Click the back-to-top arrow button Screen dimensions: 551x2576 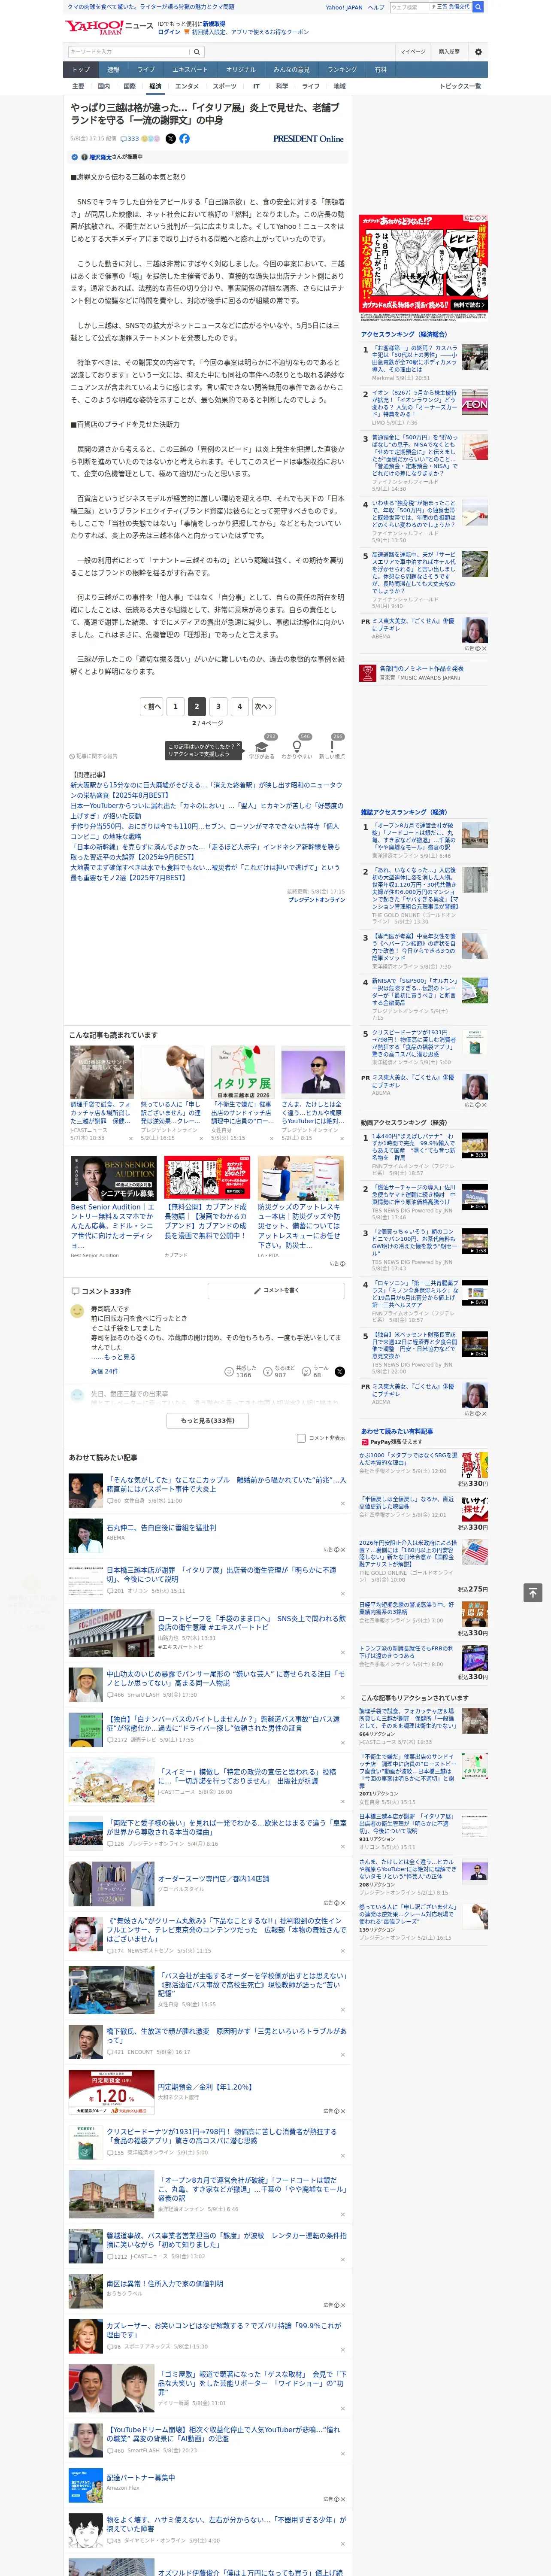[x=533, y=1592]
